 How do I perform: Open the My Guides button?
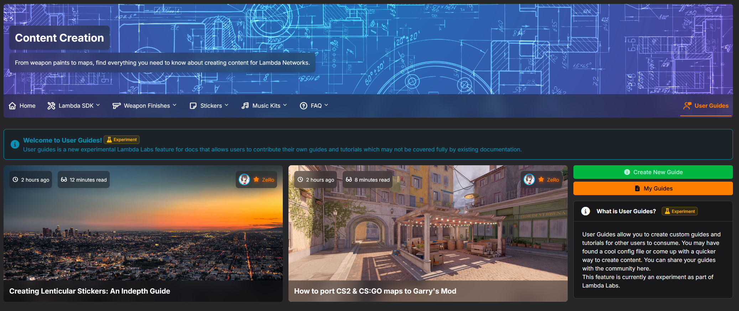coord(653,188)
